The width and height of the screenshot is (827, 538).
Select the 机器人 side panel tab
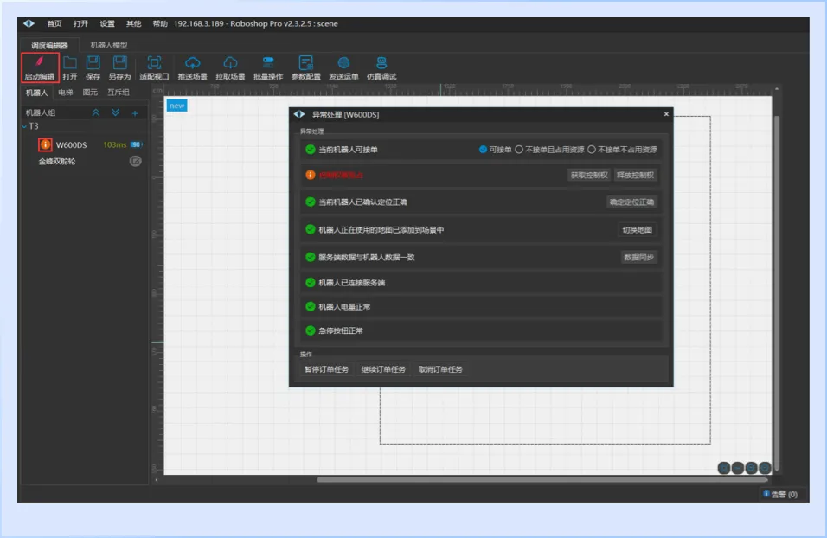click(x=36, y=93)
